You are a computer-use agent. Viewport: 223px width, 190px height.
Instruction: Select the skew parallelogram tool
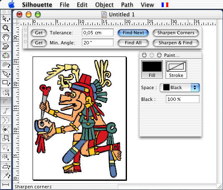[x=5, y=166]
